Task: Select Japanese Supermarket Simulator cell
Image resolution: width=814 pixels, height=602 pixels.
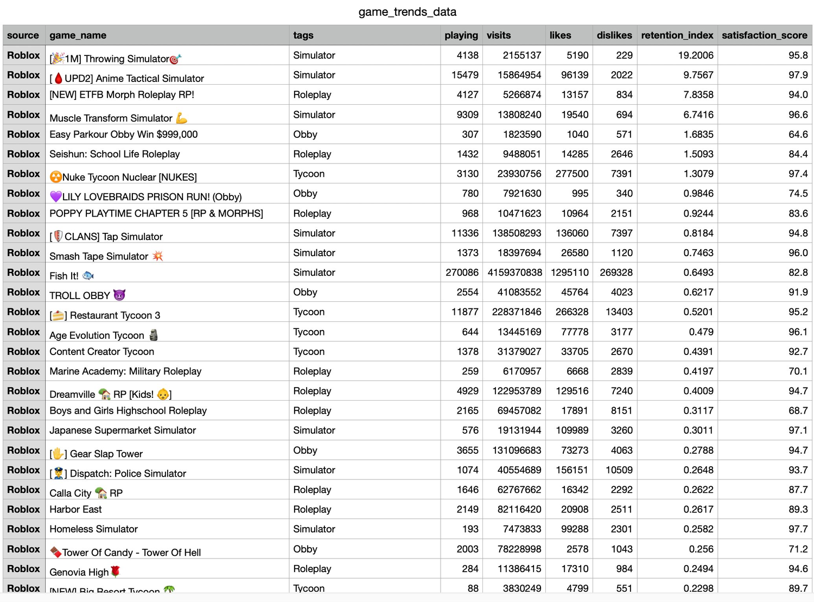Action: [x=167, y=430]
